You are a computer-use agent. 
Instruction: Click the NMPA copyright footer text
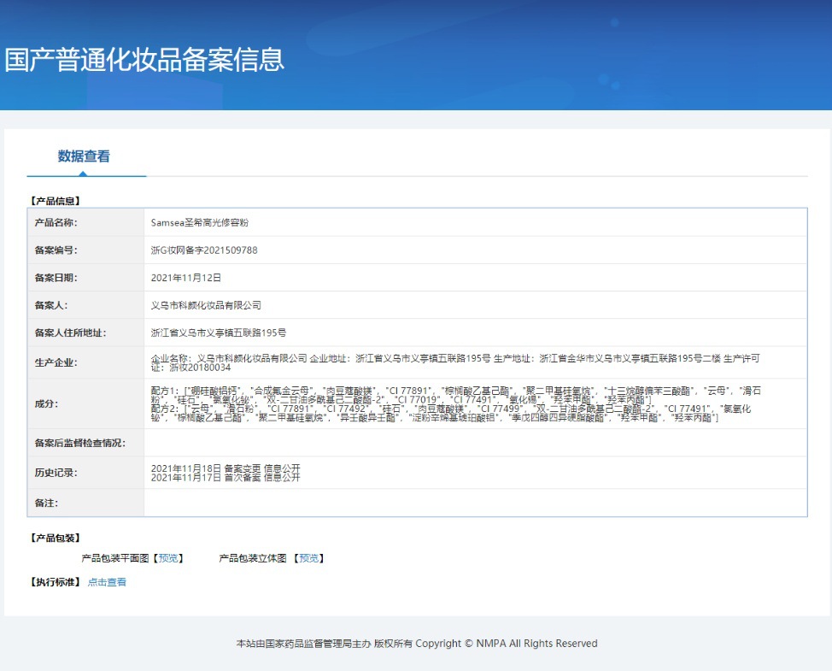pyautogui.click(x=416, y=644)
